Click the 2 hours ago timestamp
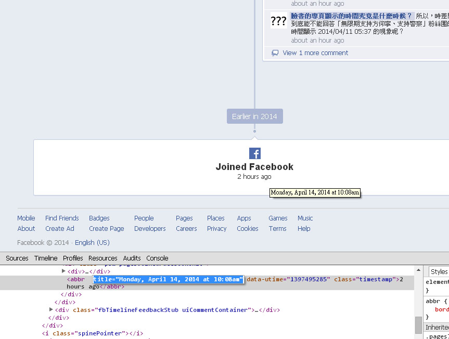Image resolution: width=449 pixels, height=339 pixels. coord(254,176)
